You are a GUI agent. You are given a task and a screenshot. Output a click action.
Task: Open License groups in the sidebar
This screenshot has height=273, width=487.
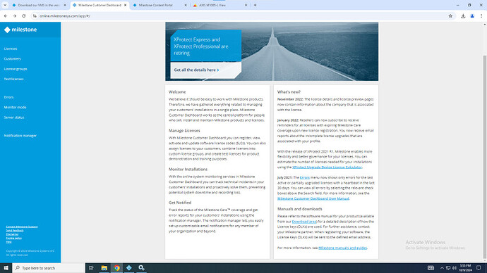[x=16, y=69]
